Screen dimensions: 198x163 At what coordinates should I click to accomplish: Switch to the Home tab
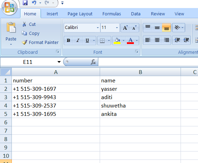pyautogui.click(x=30, y=14)
